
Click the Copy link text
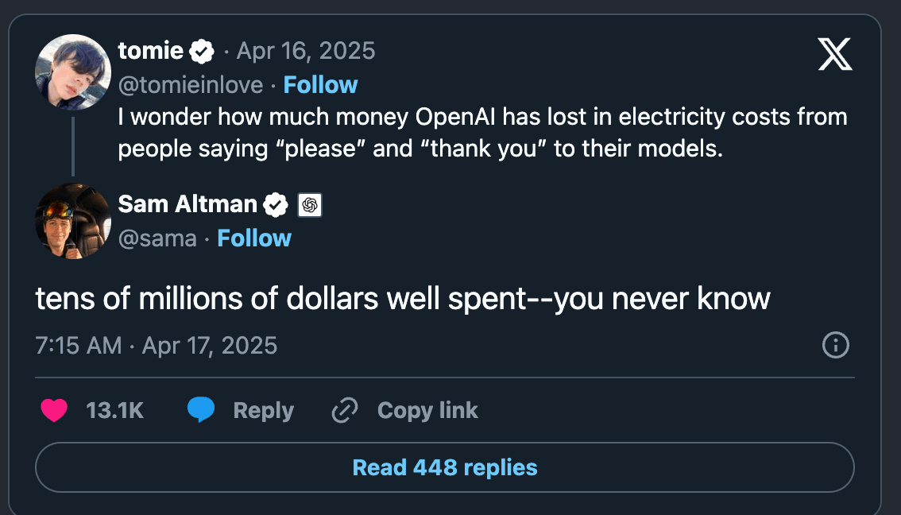click(x=427, y=410)
